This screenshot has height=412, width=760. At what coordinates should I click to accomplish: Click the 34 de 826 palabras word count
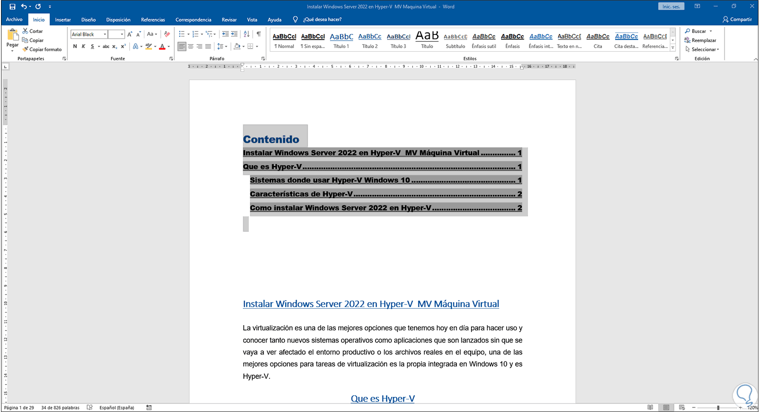coord(60,407)
